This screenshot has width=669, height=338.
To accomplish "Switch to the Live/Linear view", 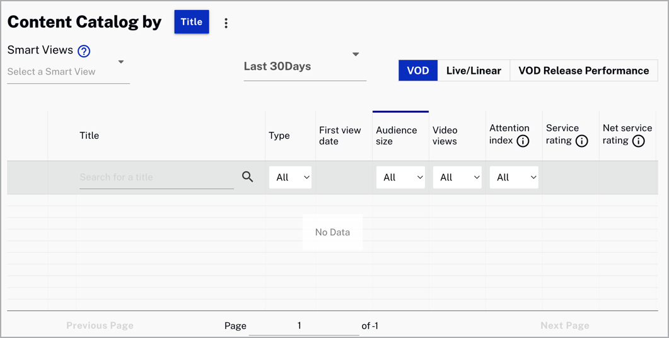I will click(x=473, y=71).
